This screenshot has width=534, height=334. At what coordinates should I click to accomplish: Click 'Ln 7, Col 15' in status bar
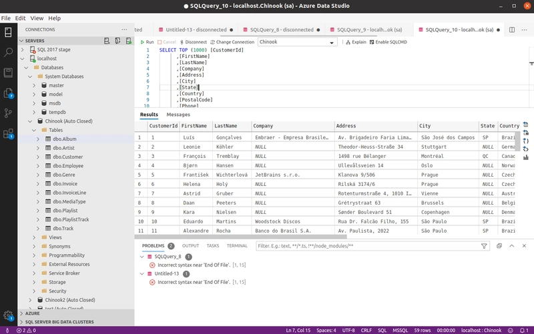(298, 330)
